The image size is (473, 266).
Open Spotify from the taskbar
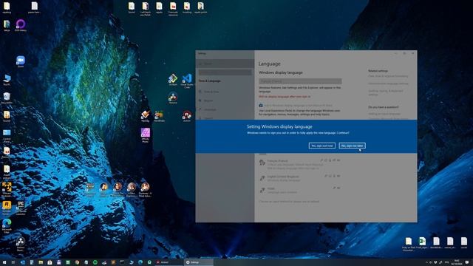[x=95, y=262]
